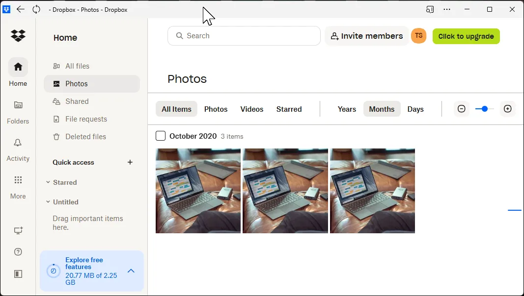Adjust the photo size zoom slider
Viewport: 524px width, 296px height.
click(x=484, y=109)
